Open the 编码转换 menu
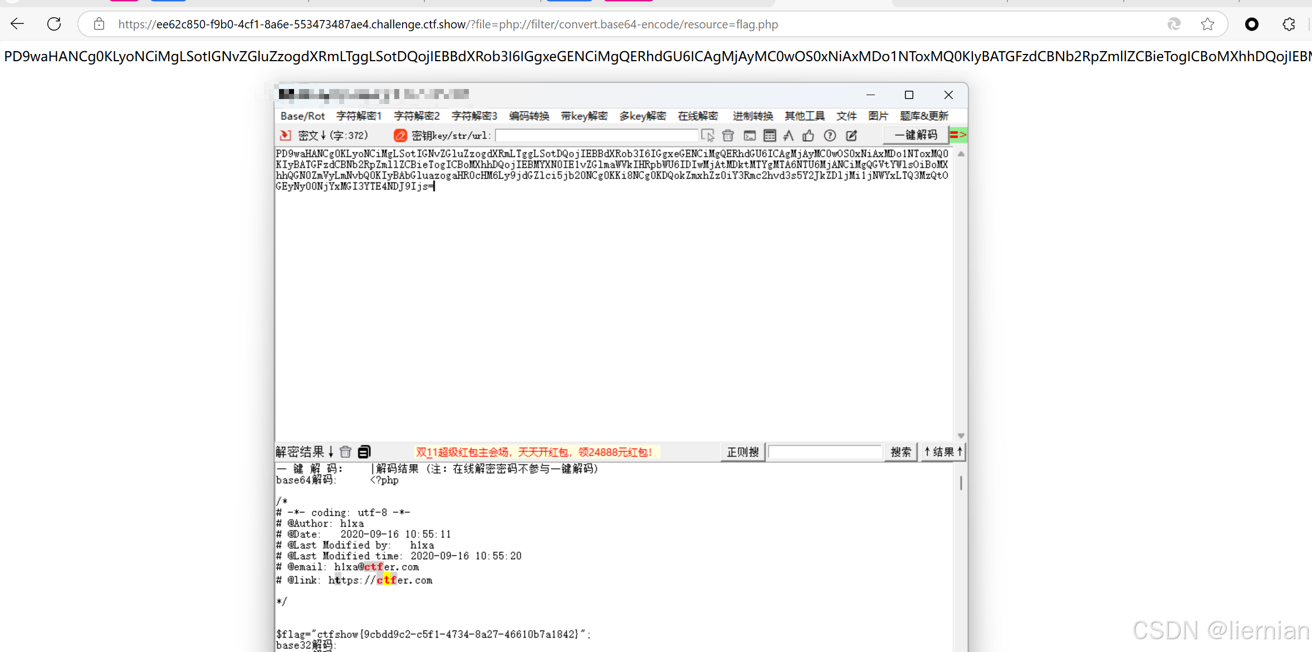 click(529, 116)
